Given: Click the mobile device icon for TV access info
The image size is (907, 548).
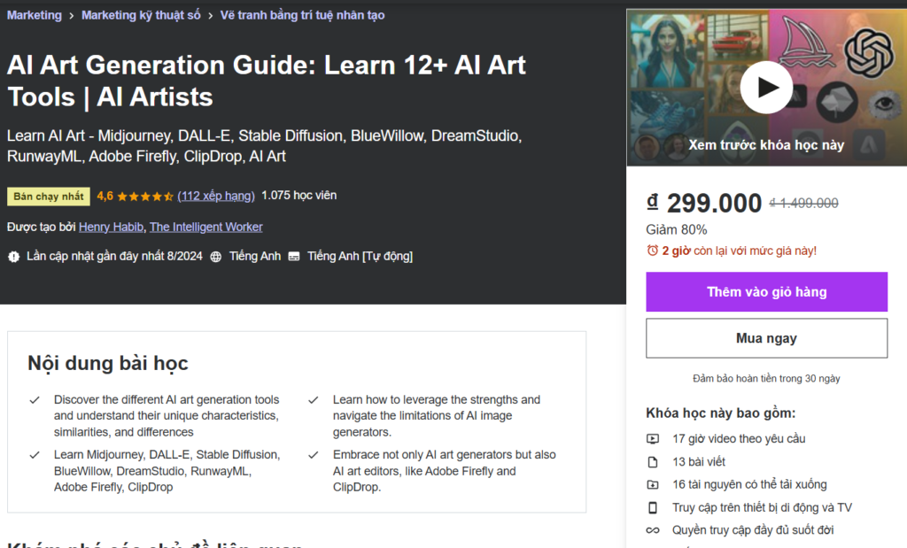Looking at the screenshot, I should (x=653, y=507).
